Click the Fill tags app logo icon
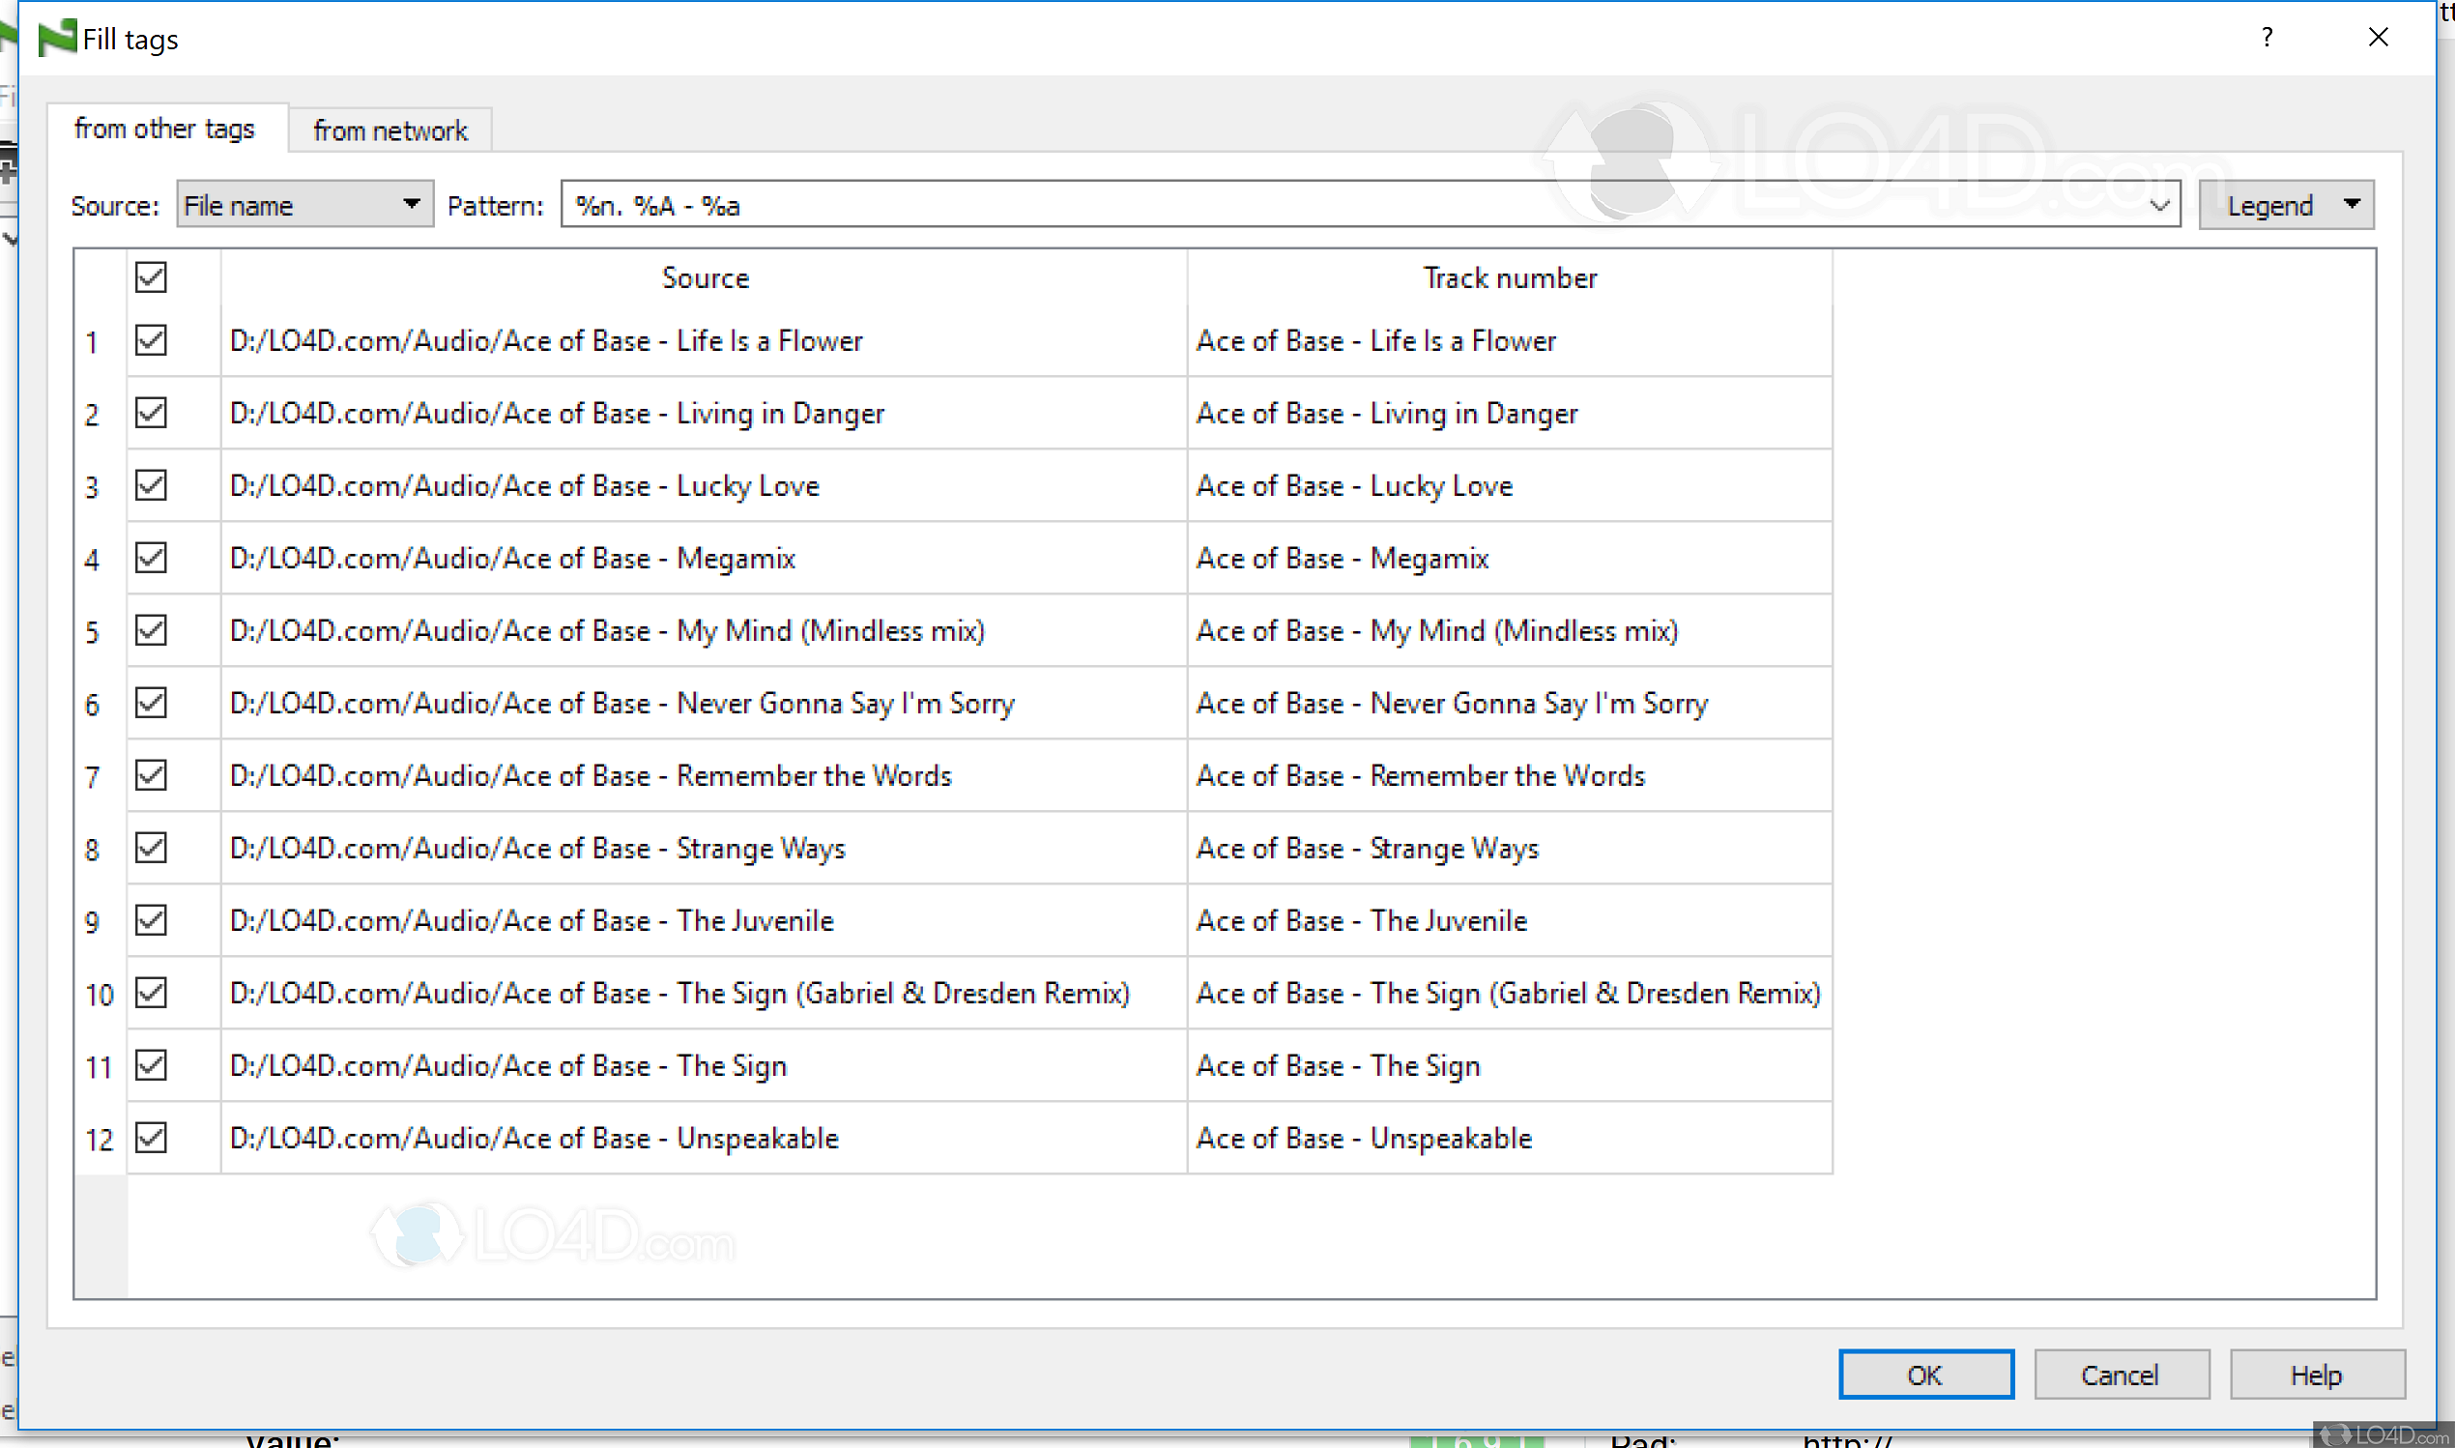The image size is (2455, 1448). coord(57,38)
